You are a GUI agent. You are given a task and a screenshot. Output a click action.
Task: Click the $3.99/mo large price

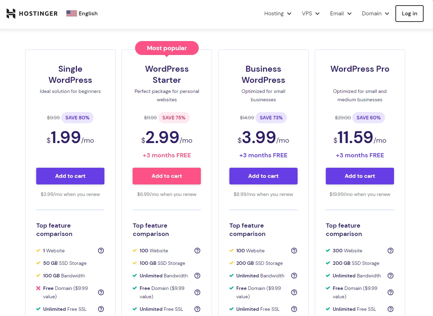point(263,137)
